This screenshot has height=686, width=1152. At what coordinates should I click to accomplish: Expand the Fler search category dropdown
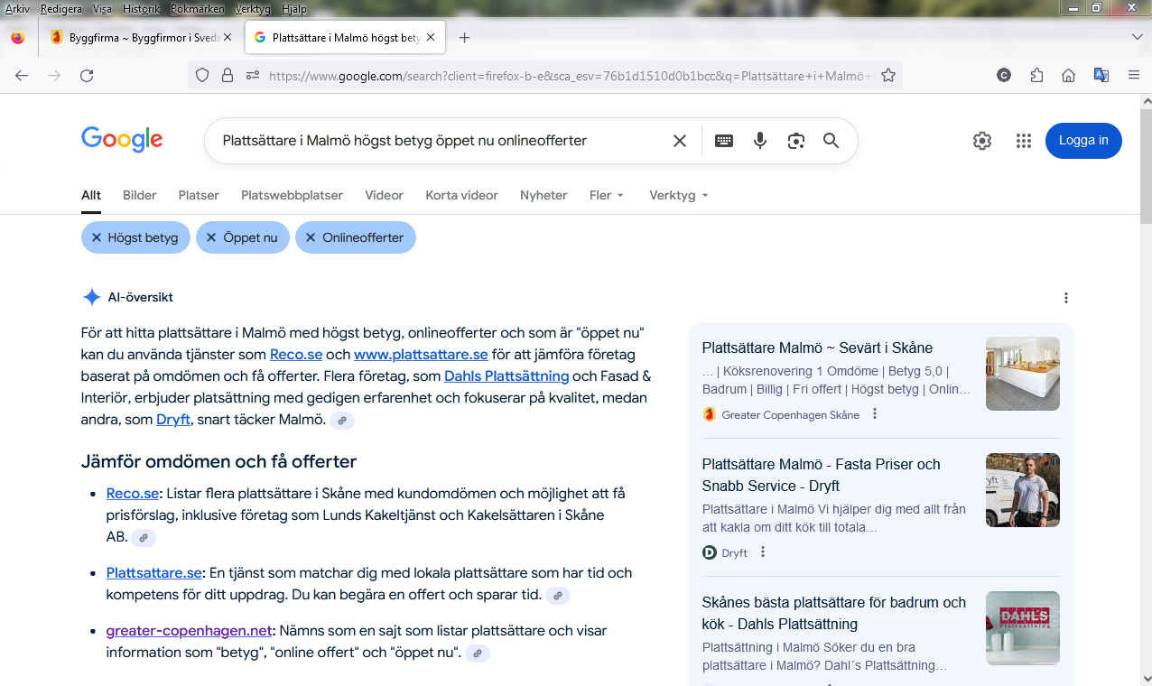coord(607,195)
